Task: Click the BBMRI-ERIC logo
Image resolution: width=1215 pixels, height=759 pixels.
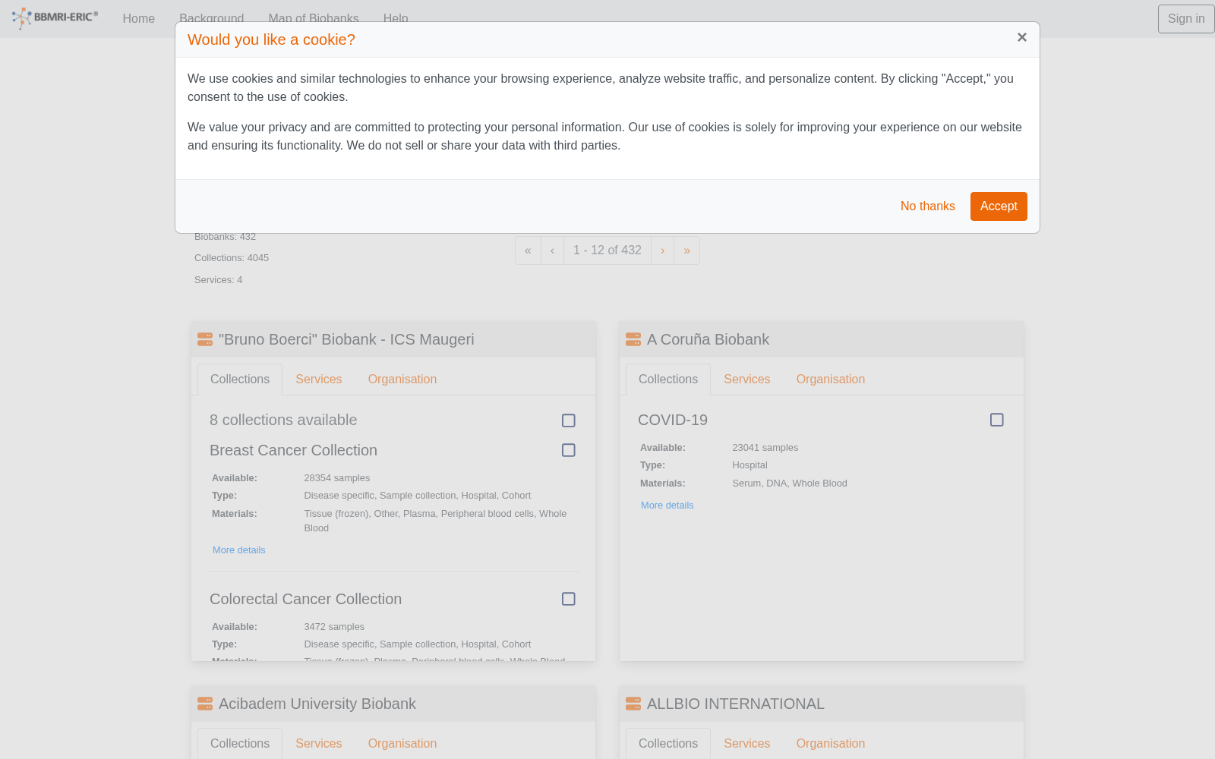Action: tap(55, 17)
